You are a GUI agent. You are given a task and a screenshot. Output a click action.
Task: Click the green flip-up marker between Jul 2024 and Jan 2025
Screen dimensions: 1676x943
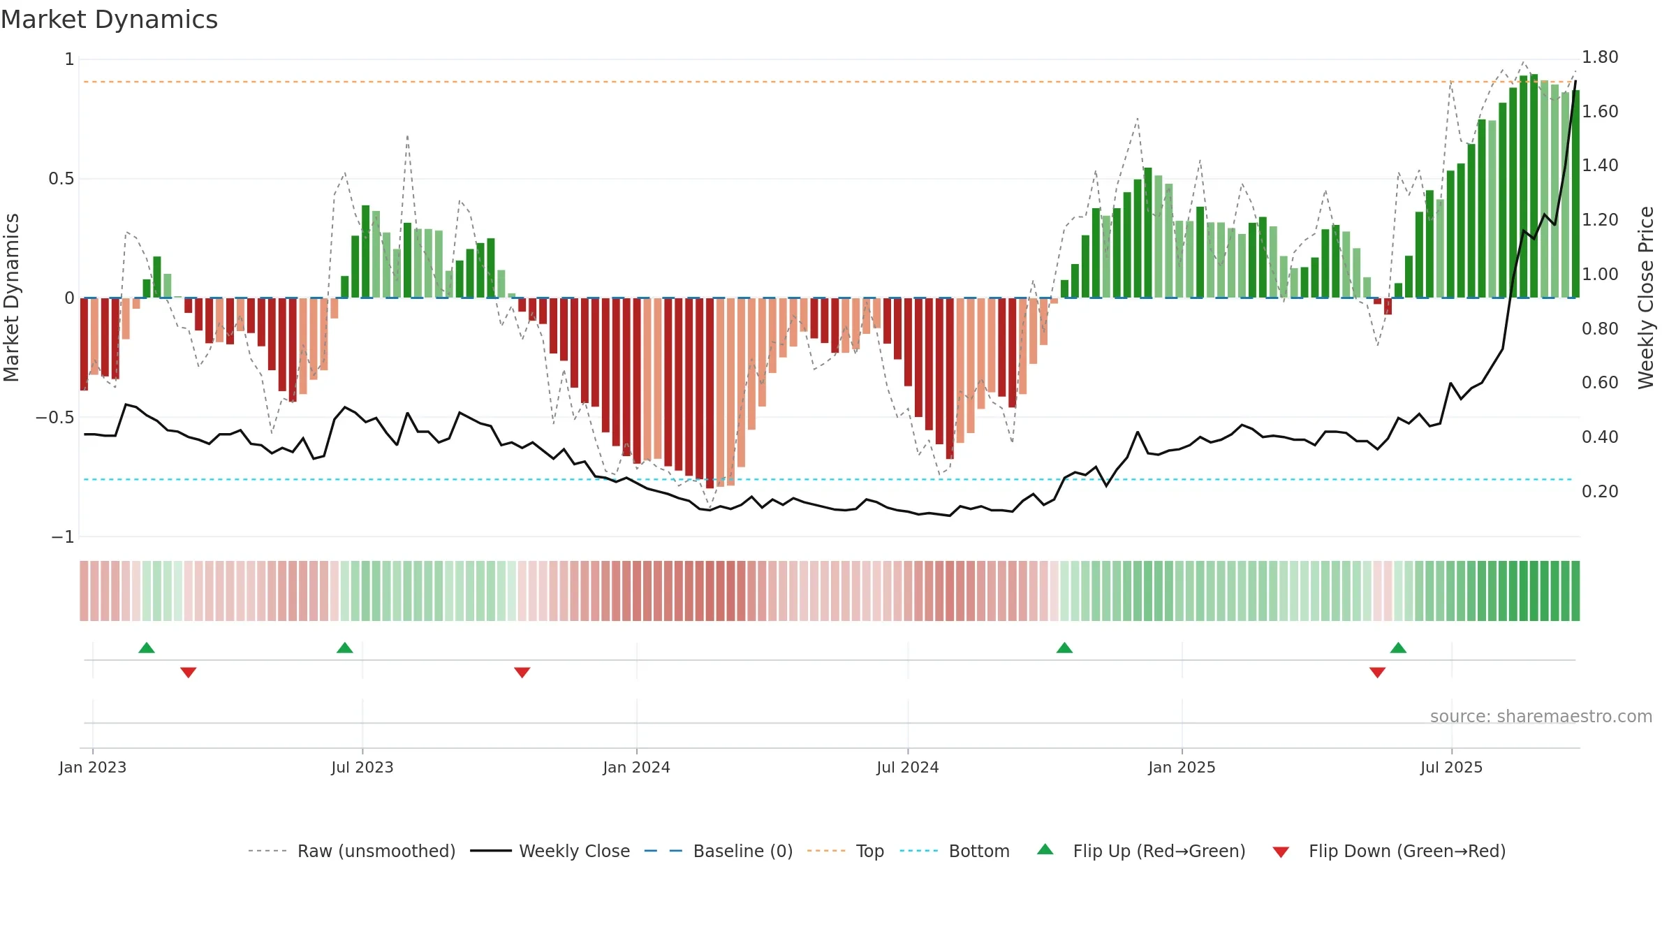1064,648
